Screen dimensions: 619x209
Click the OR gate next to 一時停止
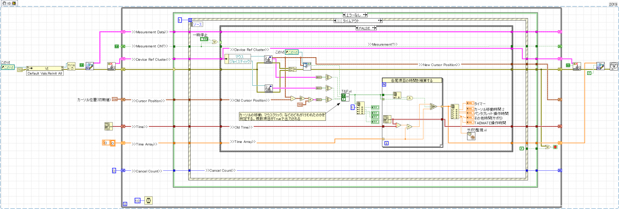215,42
